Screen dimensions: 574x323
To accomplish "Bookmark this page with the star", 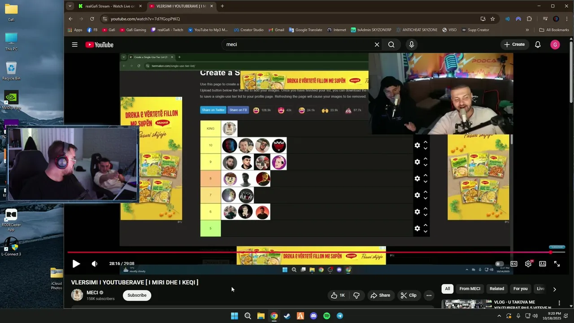I will click(492, 19).
